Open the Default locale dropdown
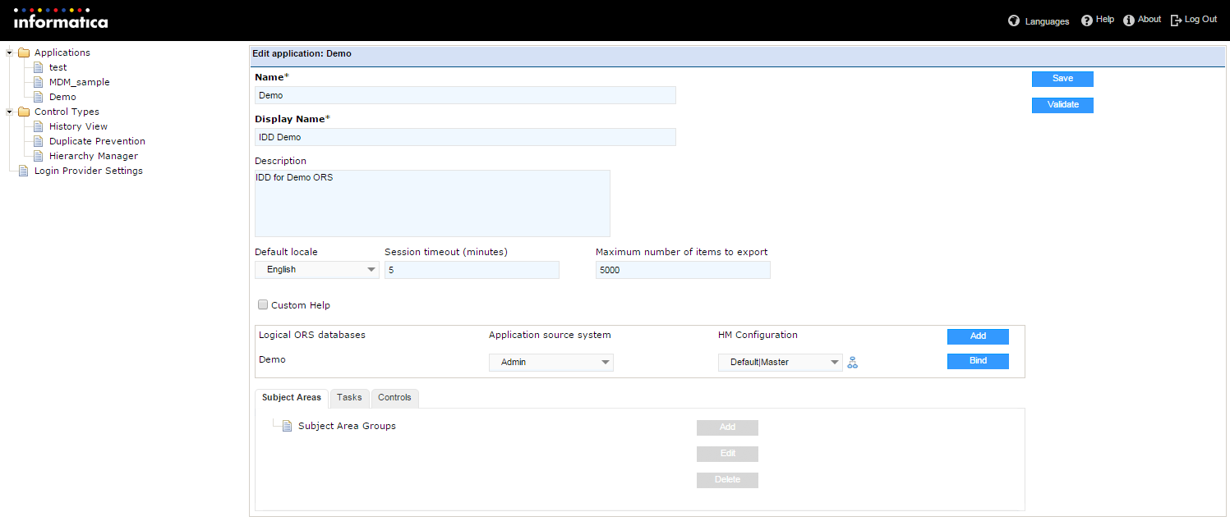1230x521 pixels. tap(317, 270)
